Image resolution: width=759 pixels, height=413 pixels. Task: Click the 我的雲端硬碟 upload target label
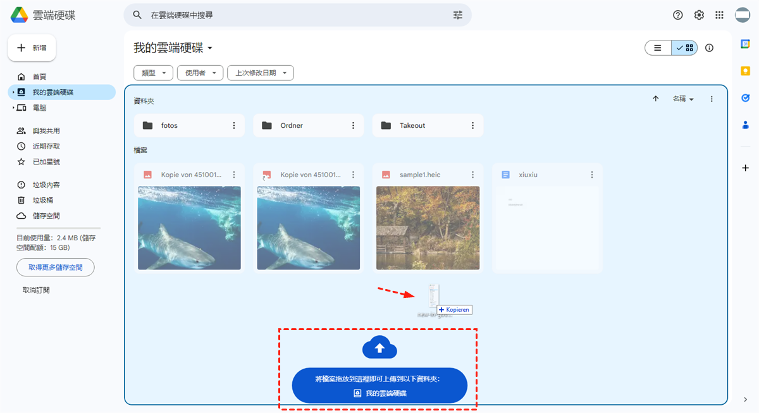pyautogui.click(x=379, y=393)
